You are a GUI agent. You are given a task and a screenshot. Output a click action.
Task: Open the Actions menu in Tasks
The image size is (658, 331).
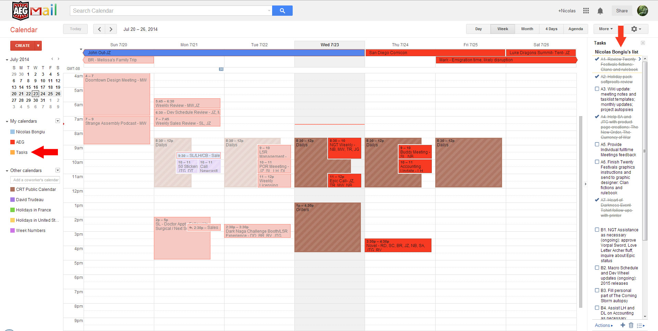point(604,326)
